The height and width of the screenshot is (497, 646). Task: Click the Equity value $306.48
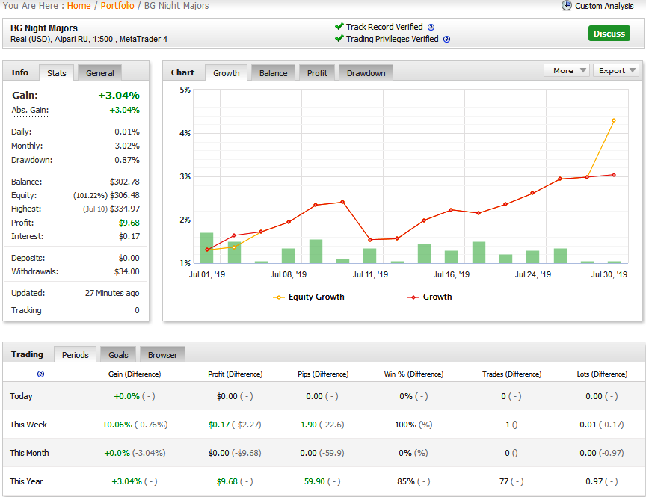point(124,195)
